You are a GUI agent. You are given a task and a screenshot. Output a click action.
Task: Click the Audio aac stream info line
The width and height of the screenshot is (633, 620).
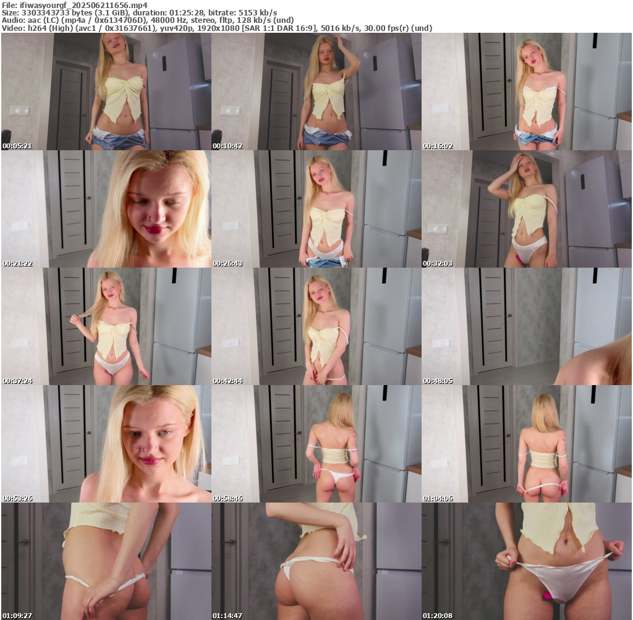pyautogui.click(x=147, y=20)
